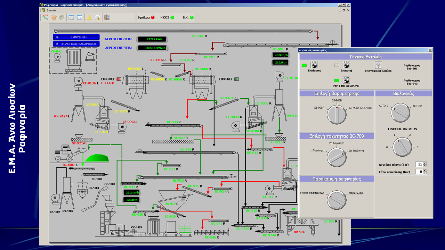Click the flow diagram icon in toolbar

pyautogui.click(x=45, y=17)
